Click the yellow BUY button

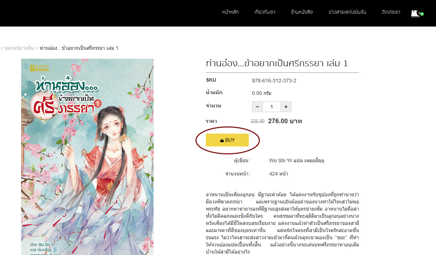[x=227, y=140]
